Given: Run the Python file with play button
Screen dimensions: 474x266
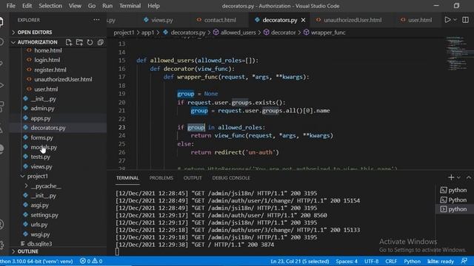Looking at the screenshot, I should click(x=447, y=20).
